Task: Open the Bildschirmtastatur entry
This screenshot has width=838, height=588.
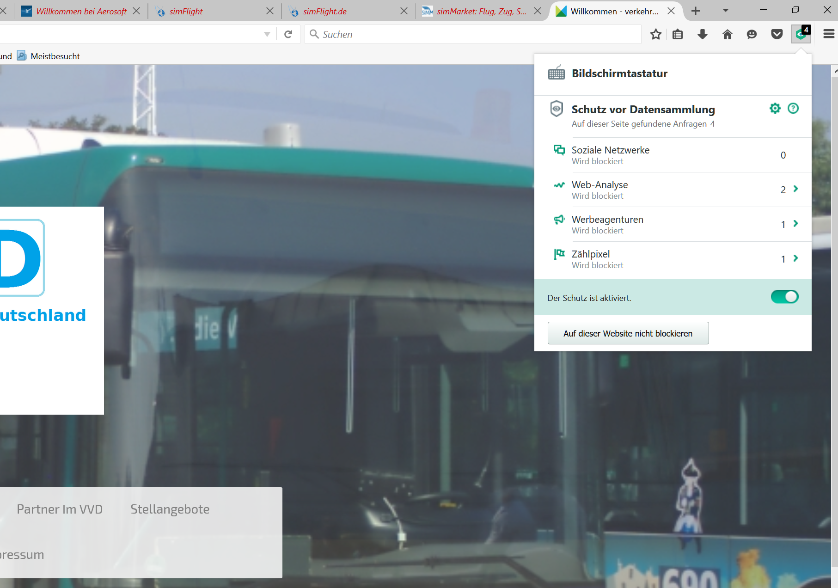Action: (x=673, y=74)
